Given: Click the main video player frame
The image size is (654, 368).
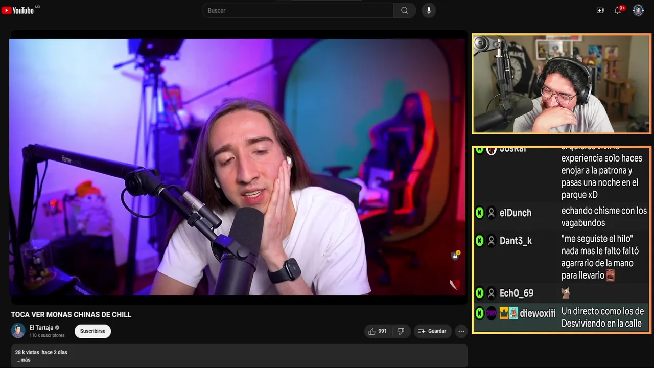Looking at the screenshot, I should click(238, 167).
